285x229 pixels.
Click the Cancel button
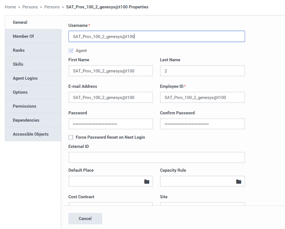[85, 219]
